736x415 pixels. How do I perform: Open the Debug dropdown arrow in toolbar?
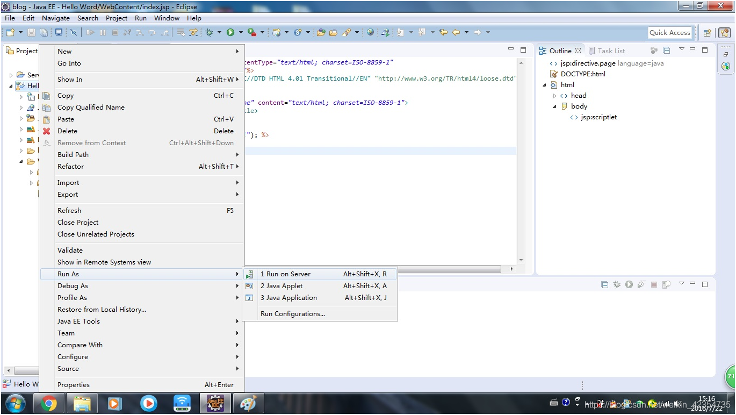pos(219,33)
